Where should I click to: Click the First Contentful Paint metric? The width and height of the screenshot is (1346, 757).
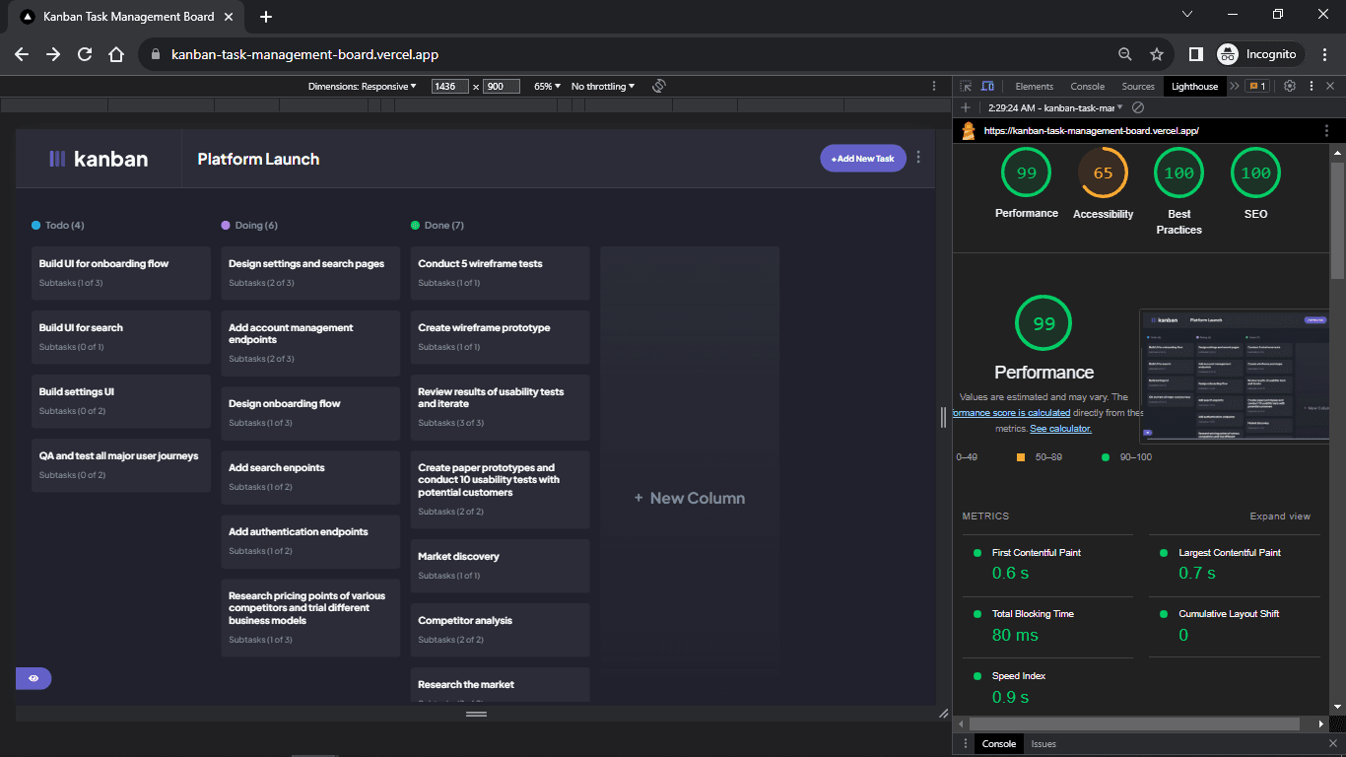[x=1046, y=563]
